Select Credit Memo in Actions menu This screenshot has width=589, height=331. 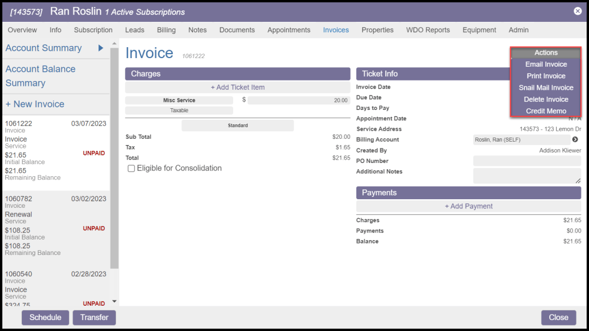[x=546, y=111]
